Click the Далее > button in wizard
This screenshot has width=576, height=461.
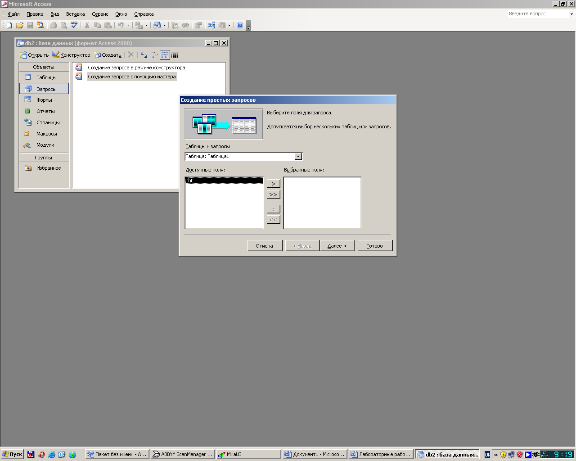[337, 246]
